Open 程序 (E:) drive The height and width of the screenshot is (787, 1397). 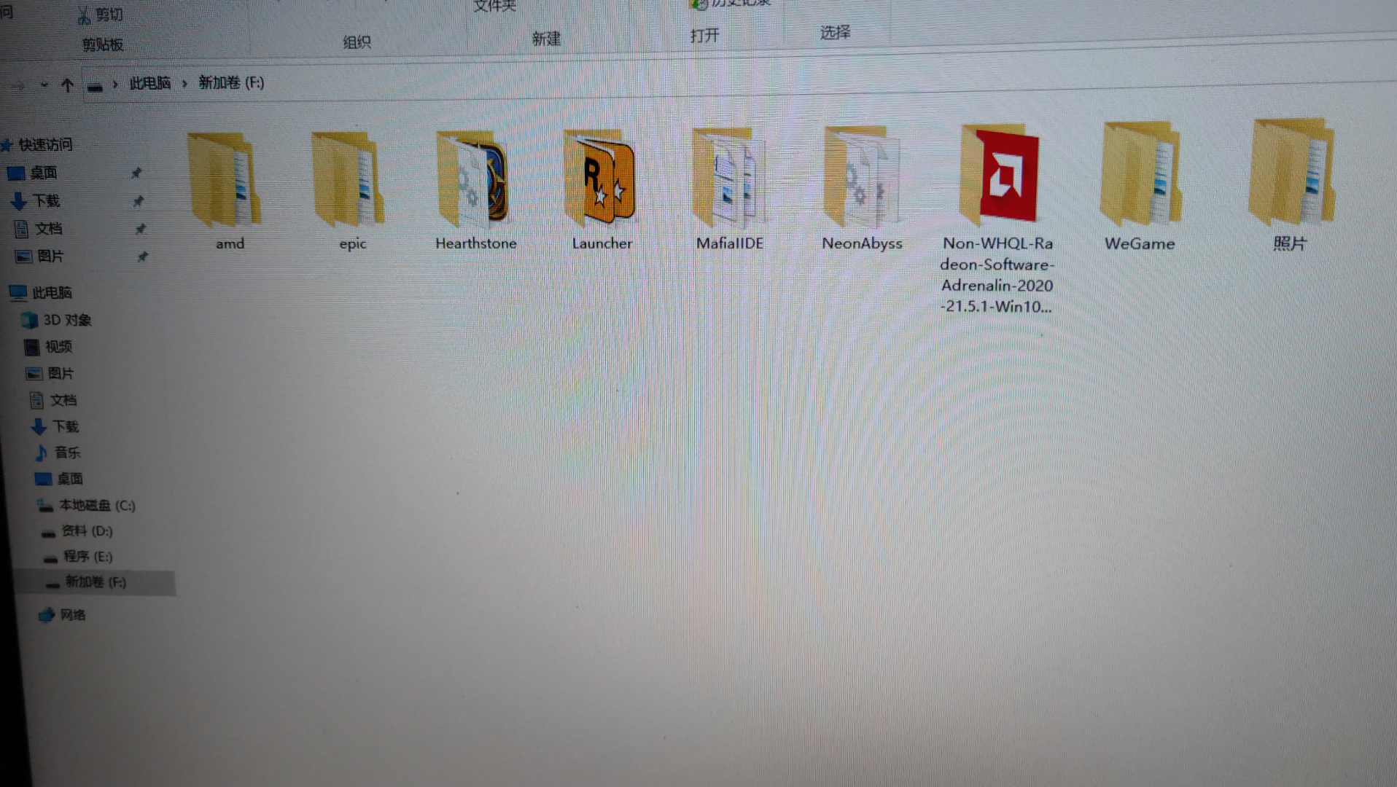tap(88, 556)
